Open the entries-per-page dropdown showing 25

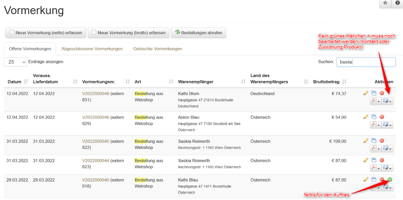click(x=16, y=62)
